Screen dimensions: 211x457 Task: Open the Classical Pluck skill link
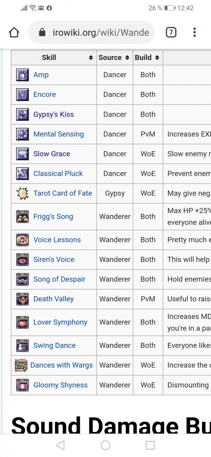pos(58,173)
